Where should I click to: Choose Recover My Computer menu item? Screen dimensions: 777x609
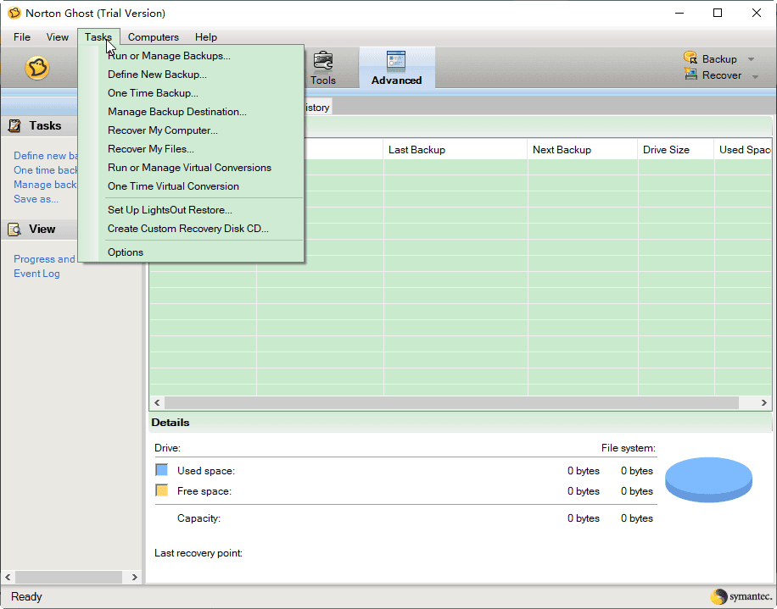coord(162,130)
